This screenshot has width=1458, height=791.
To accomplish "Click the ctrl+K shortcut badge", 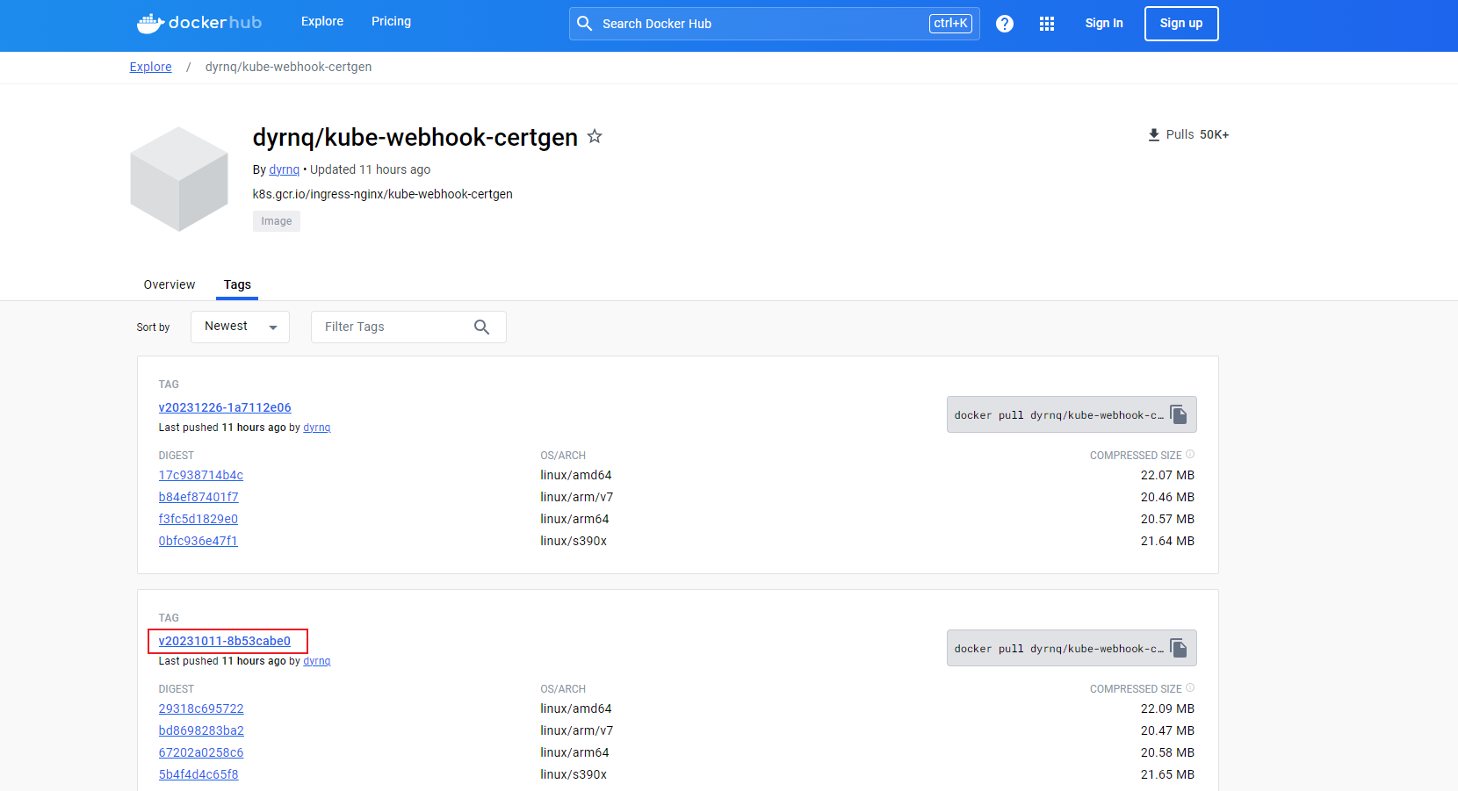I will click(951, 24).
